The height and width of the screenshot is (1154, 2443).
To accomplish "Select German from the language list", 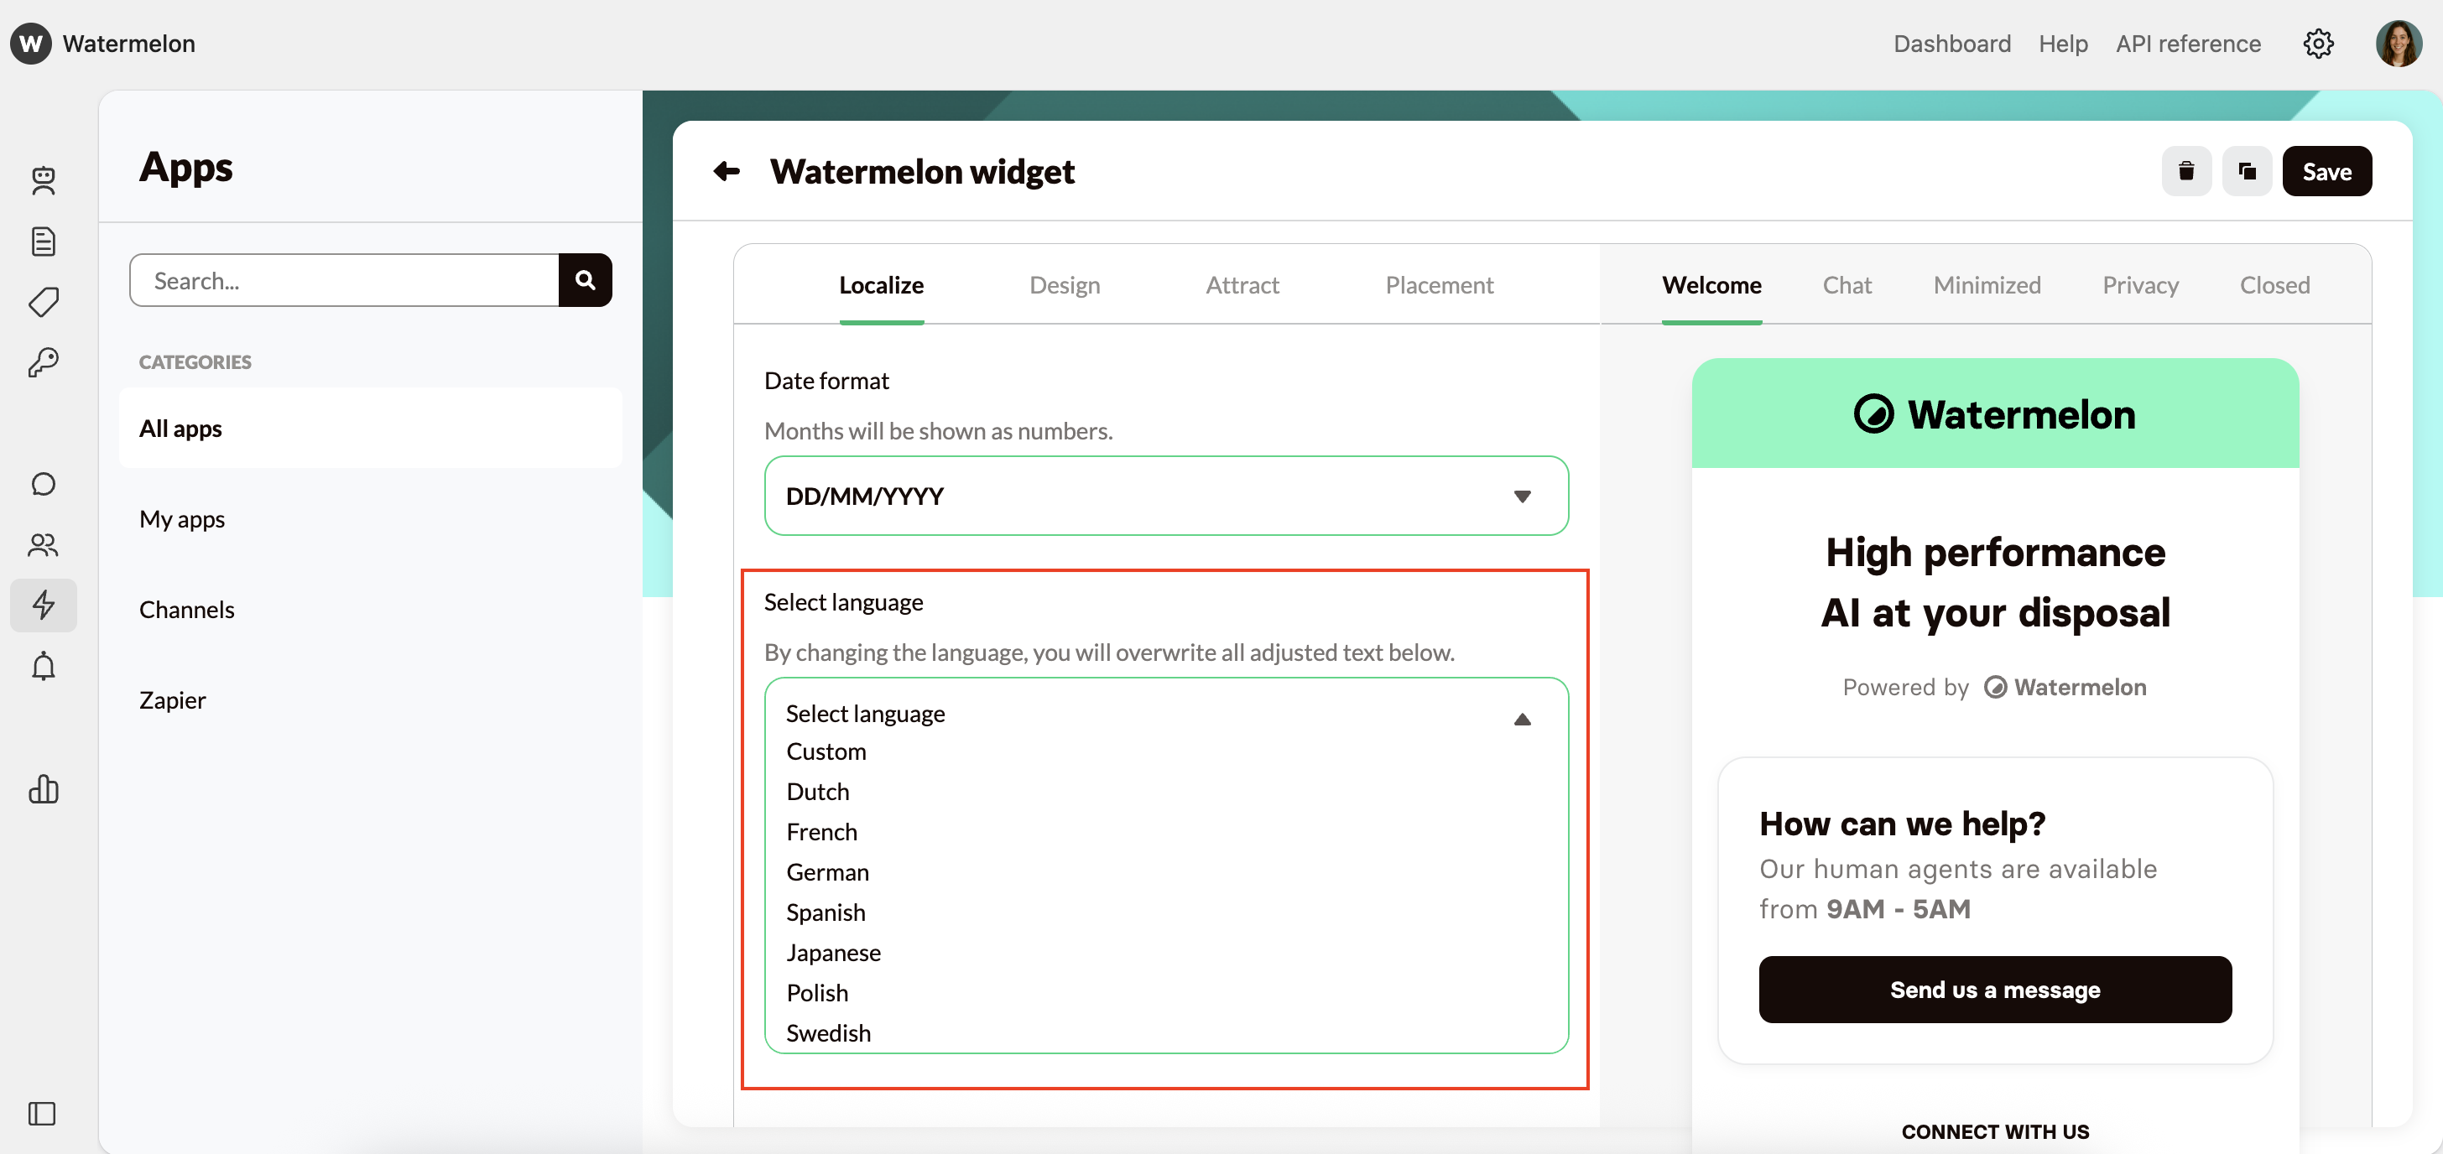I will 827,871.
